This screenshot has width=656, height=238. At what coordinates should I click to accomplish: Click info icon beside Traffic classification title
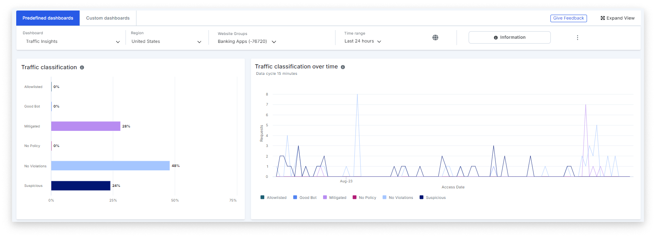pyautogui.click(x=82, y=68)
